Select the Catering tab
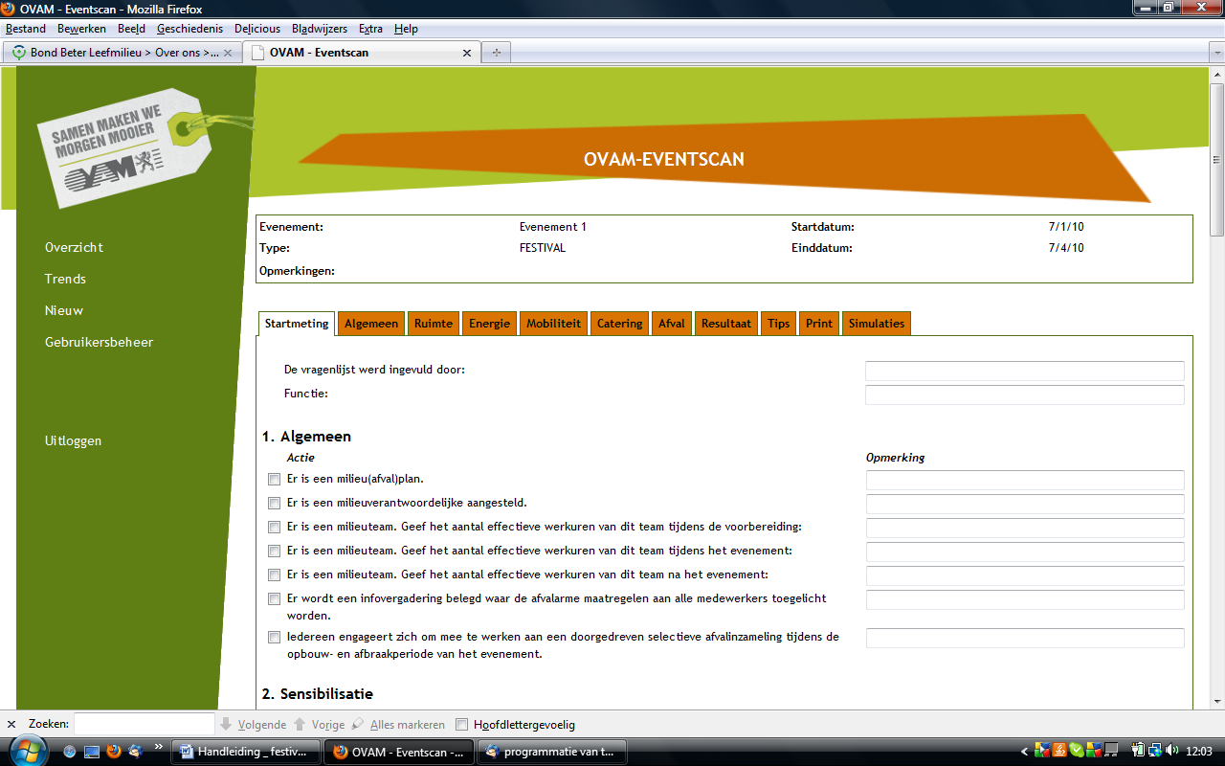The height and width of the screenshot is (766, 1225). 619,324
